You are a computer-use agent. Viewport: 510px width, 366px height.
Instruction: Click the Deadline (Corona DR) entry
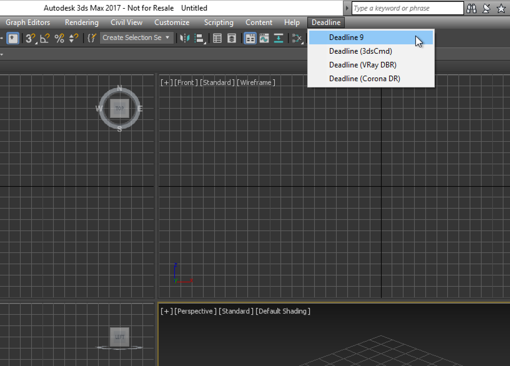(364, 78)
